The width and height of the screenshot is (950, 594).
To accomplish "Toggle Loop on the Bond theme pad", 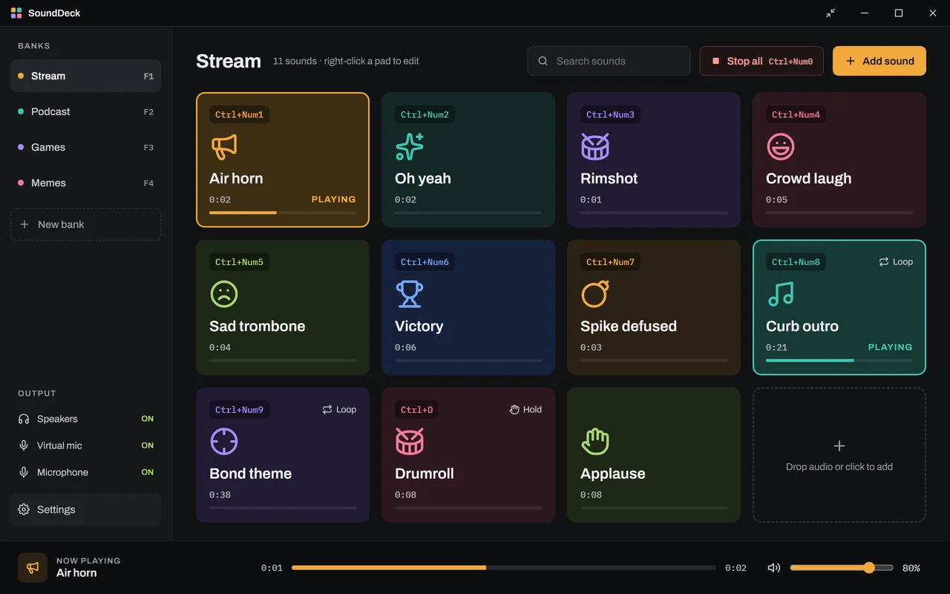I will coord(339,410).
